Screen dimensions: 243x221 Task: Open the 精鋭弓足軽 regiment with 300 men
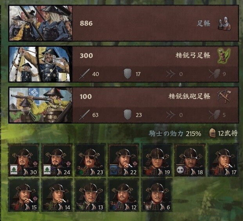coord(124,64)
